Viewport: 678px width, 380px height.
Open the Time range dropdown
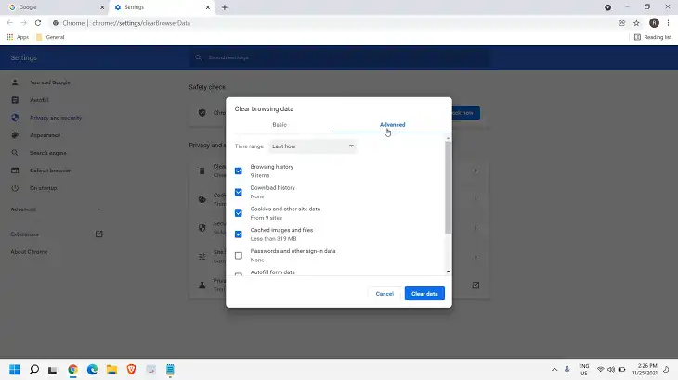[x=312, y=146]
